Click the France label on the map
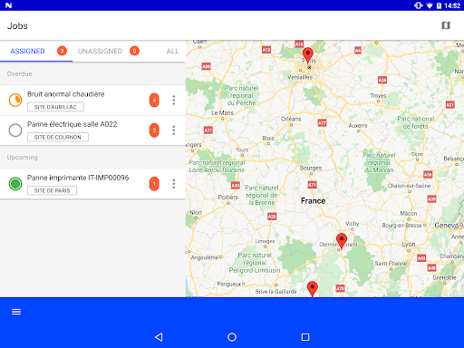This screenshot has height=348, width=464. pos(313,201)
